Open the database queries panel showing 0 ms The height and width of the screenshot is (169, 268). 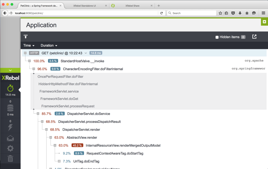click(10, 108)
